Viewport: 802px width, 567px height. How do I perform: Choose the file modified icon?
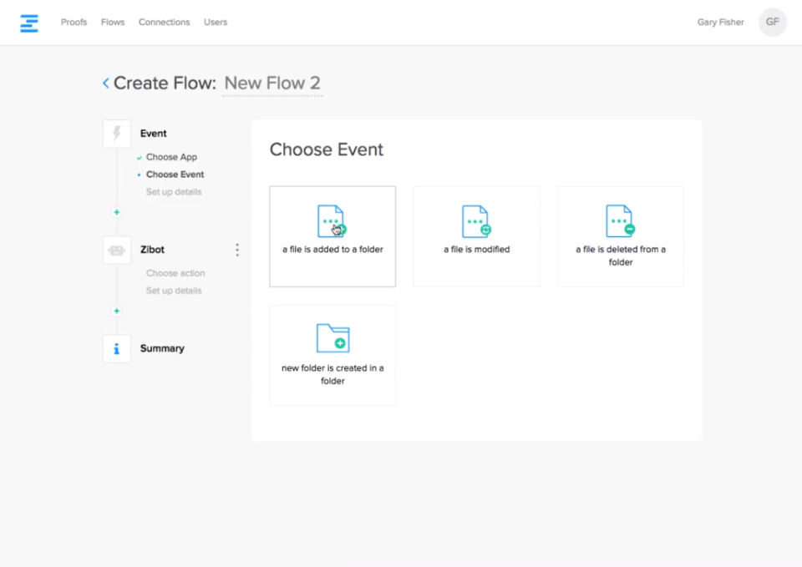(476, 220)
